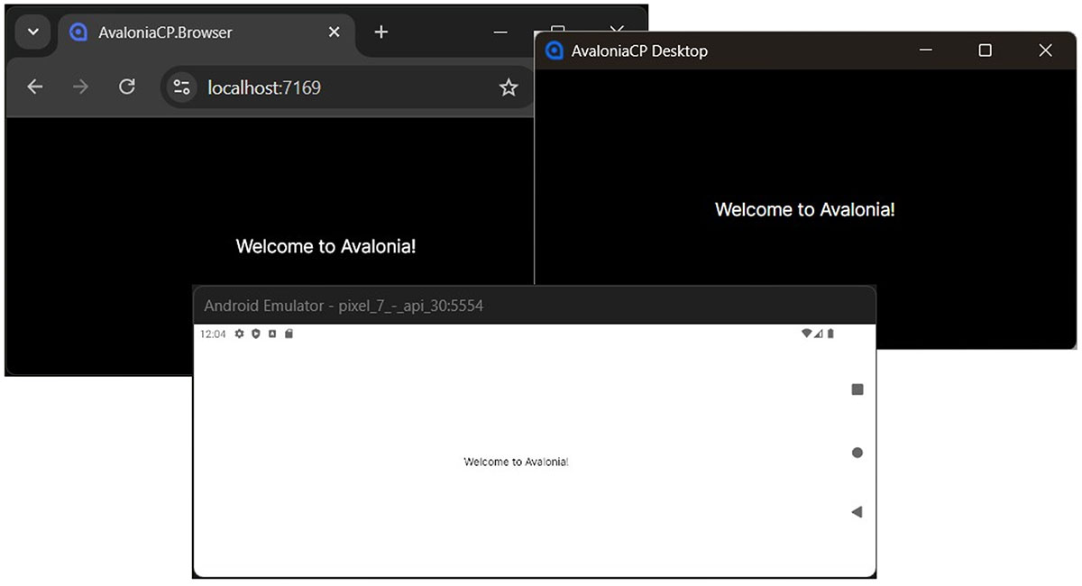Minimize the AvaloniaCP Desktop window
Screen dimensions: 1082x586
point(925,51)
